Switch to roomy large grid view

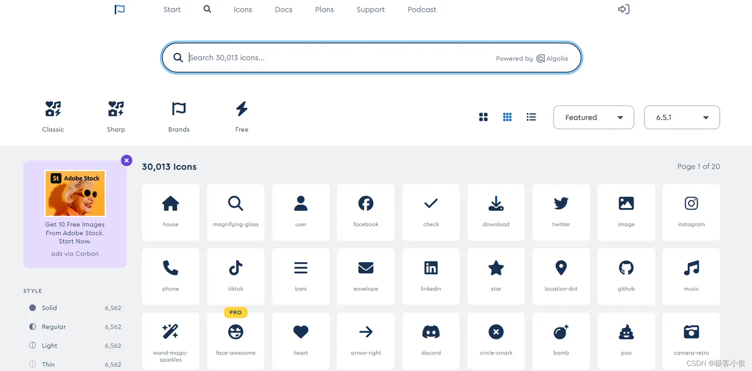(483, 117)
